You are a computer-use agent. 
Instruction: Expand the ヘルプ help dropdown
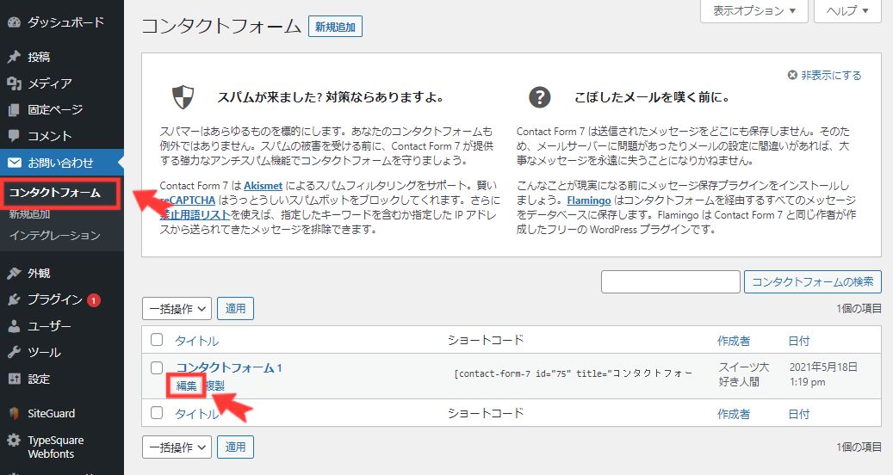pos(847,11)
